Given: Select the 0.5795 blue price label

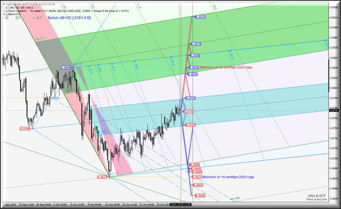Looking at the screenshot, I should click(x=191, y=98).
